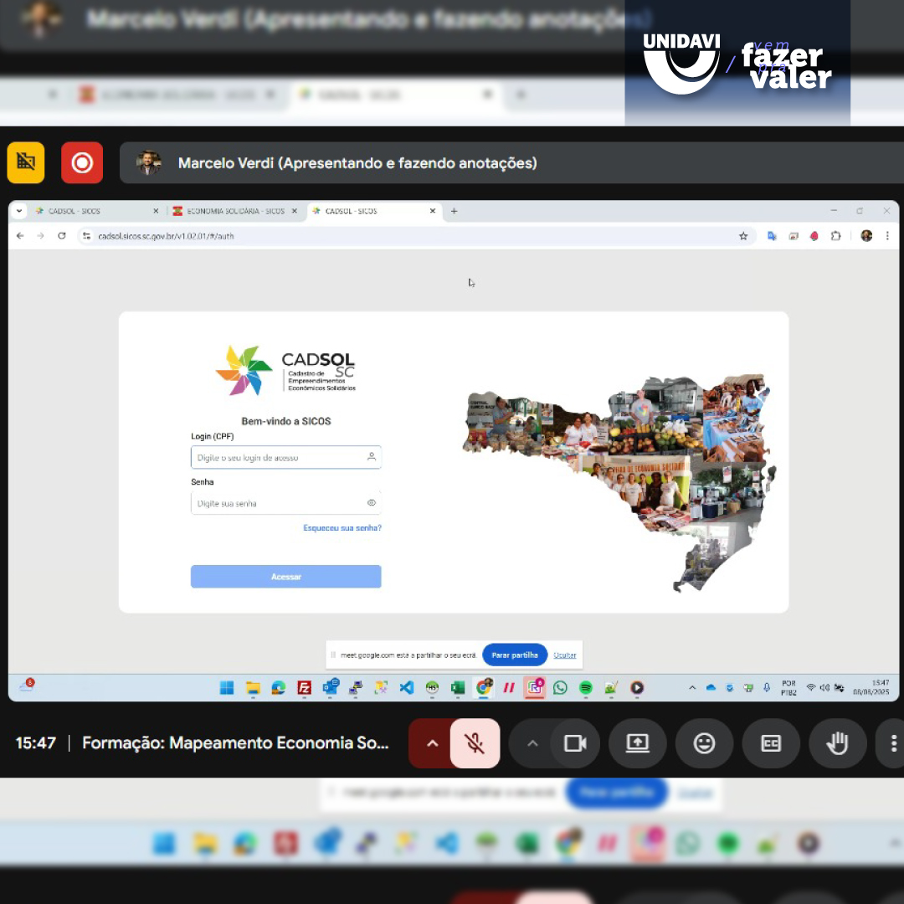
Task: Click the 'Ocultar' link in the sharing bar
Action: (x=565, y=655)
